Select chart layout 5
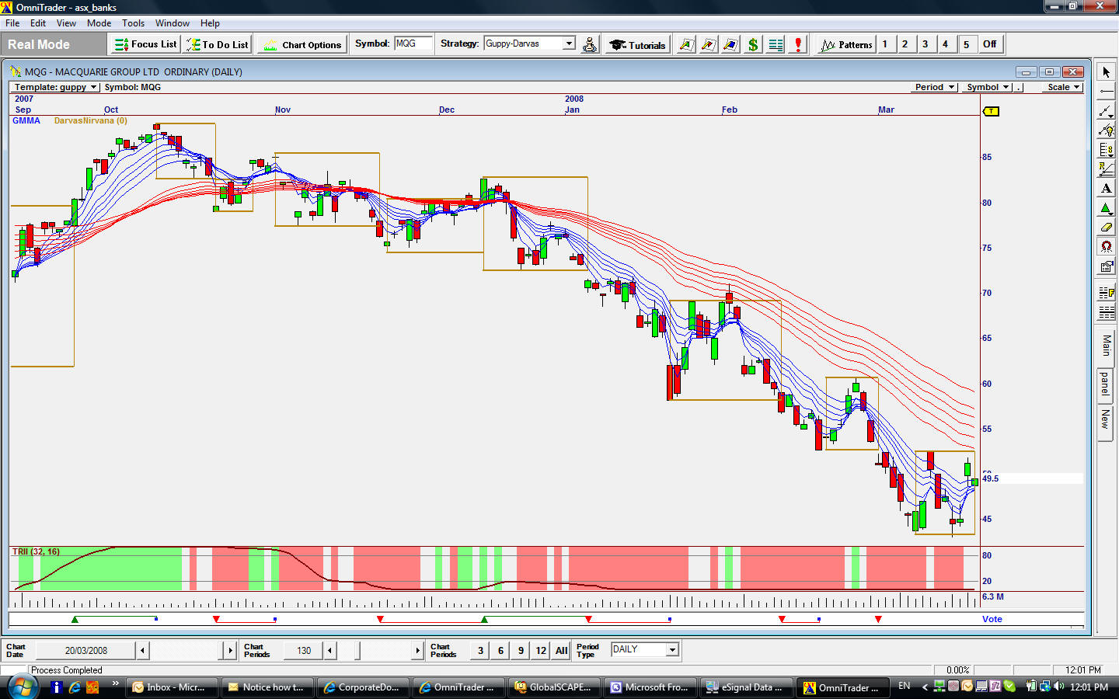 [967, 44]
